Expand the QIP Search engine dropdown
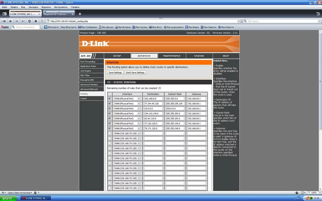The width and height of the screenshot is (322, 201). click(319, 21)
